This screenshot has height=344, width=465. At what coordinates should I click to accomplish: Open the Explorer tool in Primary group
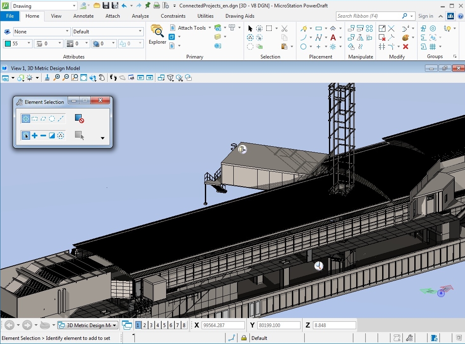pos(157,35)
